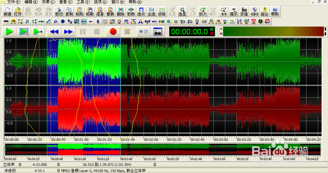The width and height of the screenshot is (328, 173).
Task: Click the curved U-turn arrow effect icon
Action: (x=55, y=22)
